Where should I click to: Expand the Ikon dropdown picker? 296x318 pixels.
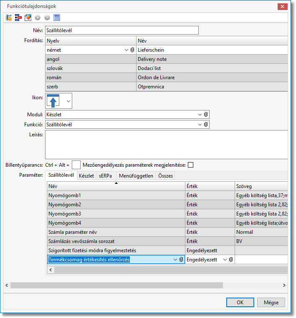click(x=68, y=101)
